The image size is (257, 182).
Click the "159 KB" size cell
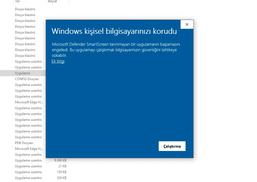(62, 172)
